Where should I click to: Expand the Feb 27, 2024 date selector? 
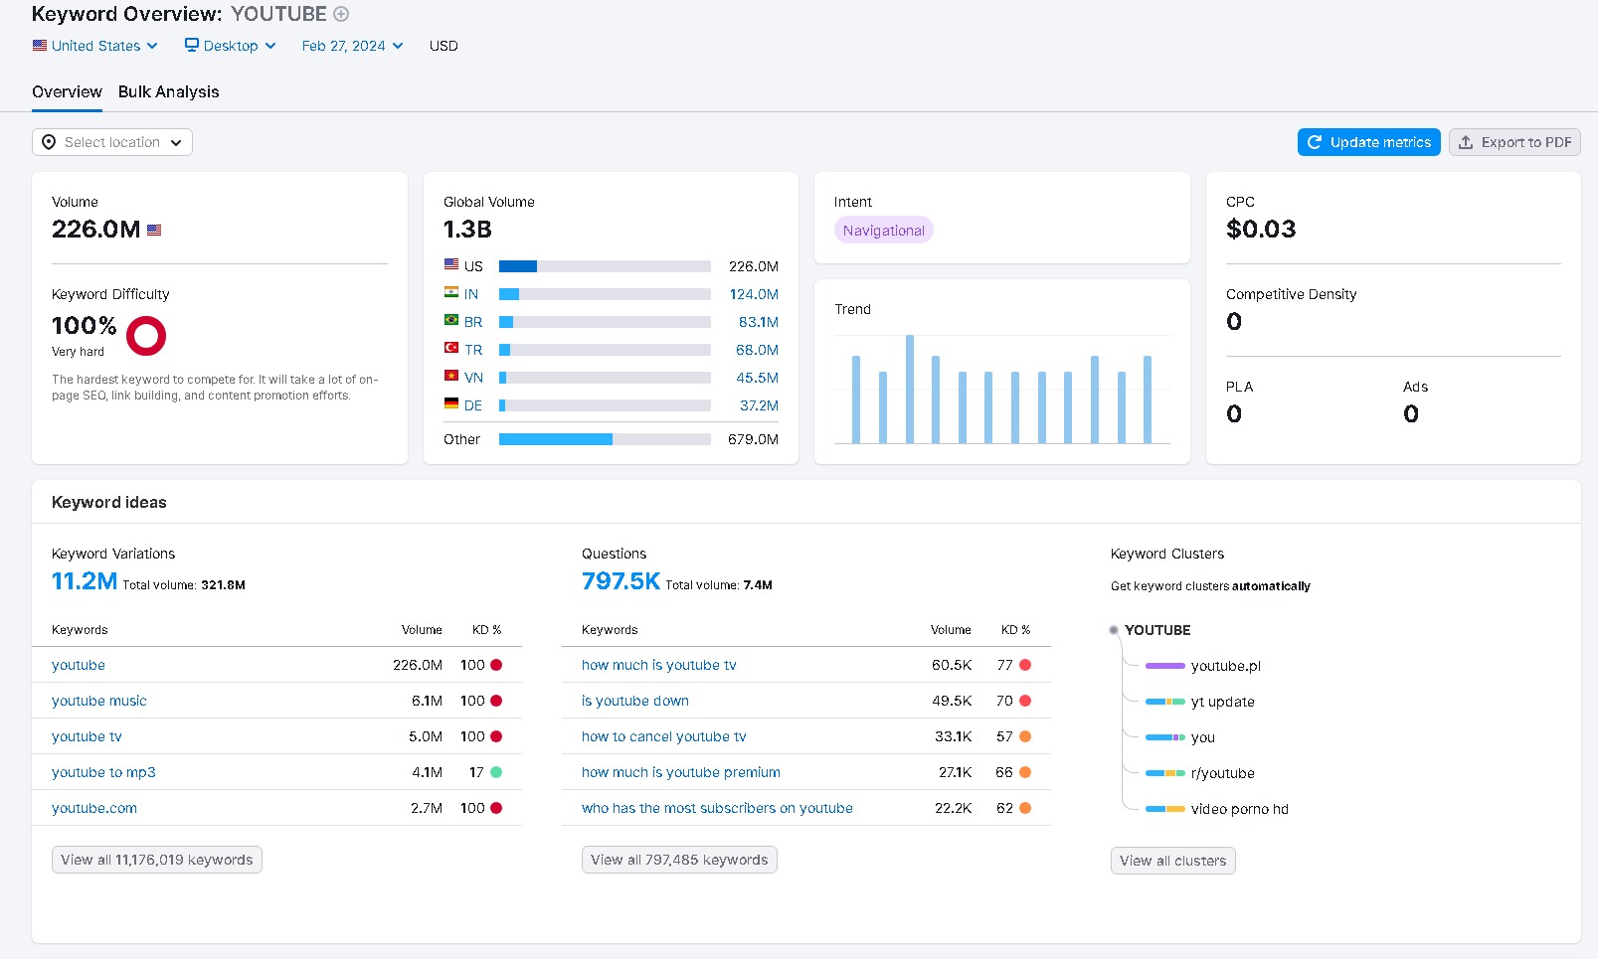click(x=352, y=46)
